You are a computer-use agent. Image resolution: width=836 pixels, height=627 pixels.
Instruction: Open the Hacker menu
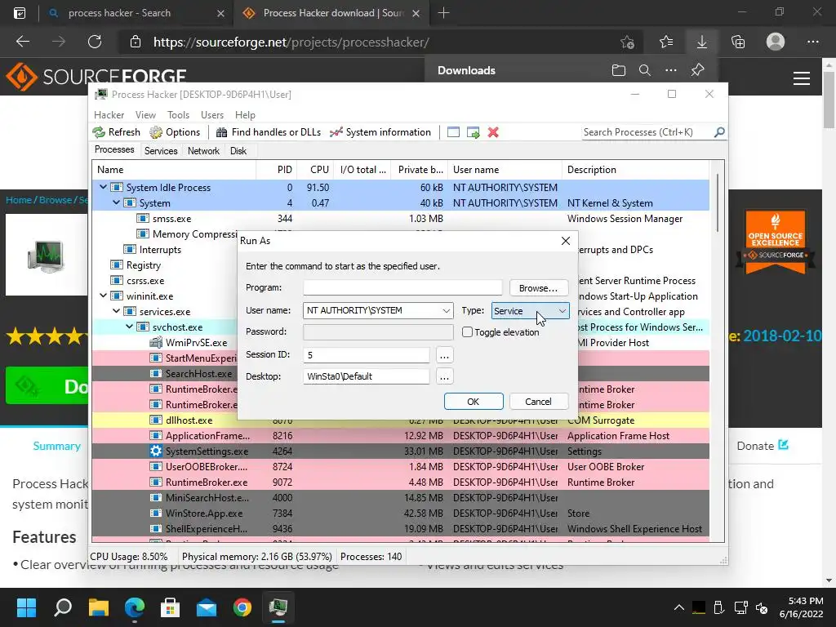point(109,114)
